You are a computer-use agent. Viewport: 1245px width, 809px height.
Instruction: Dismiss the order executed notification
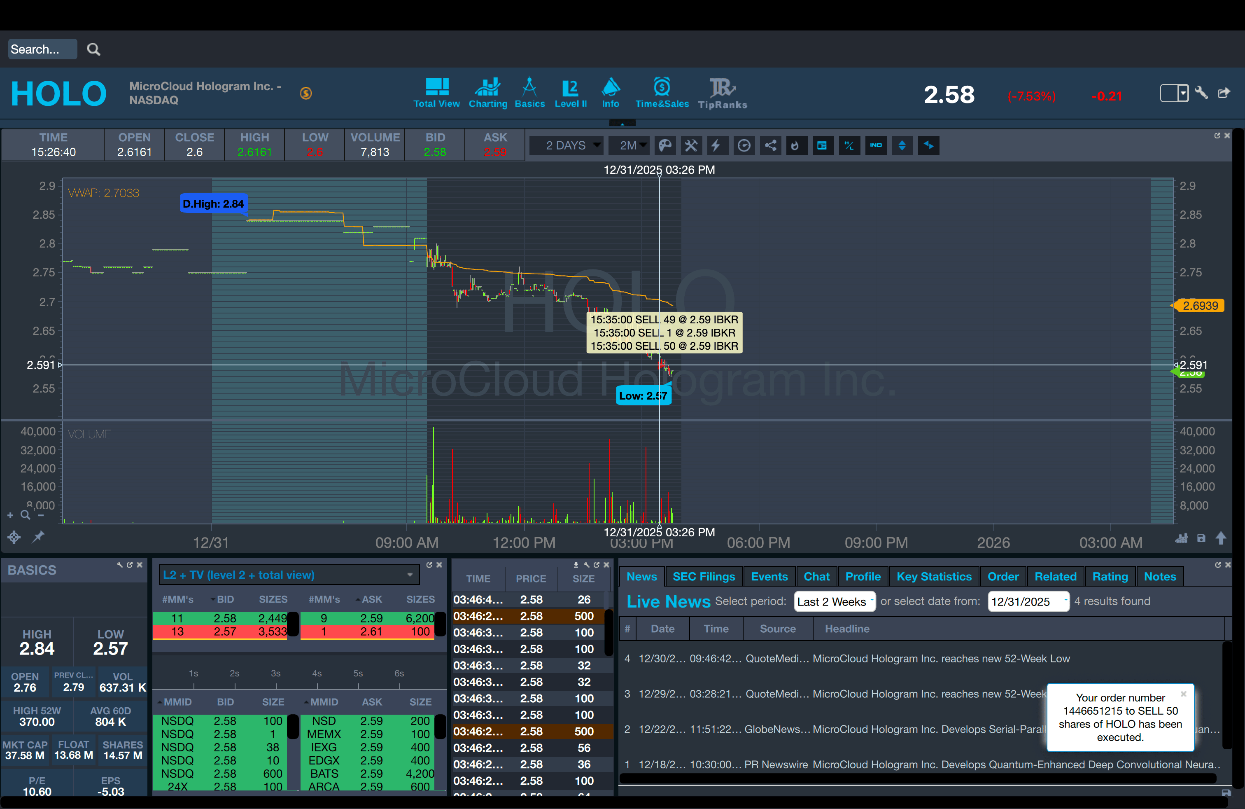(x=1183, y=694)
